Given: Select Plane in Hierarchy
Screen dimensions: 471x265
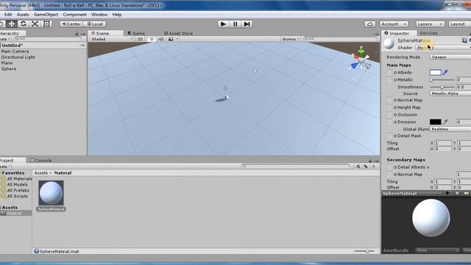Looking at the screenshot, I should click(7, 63).
